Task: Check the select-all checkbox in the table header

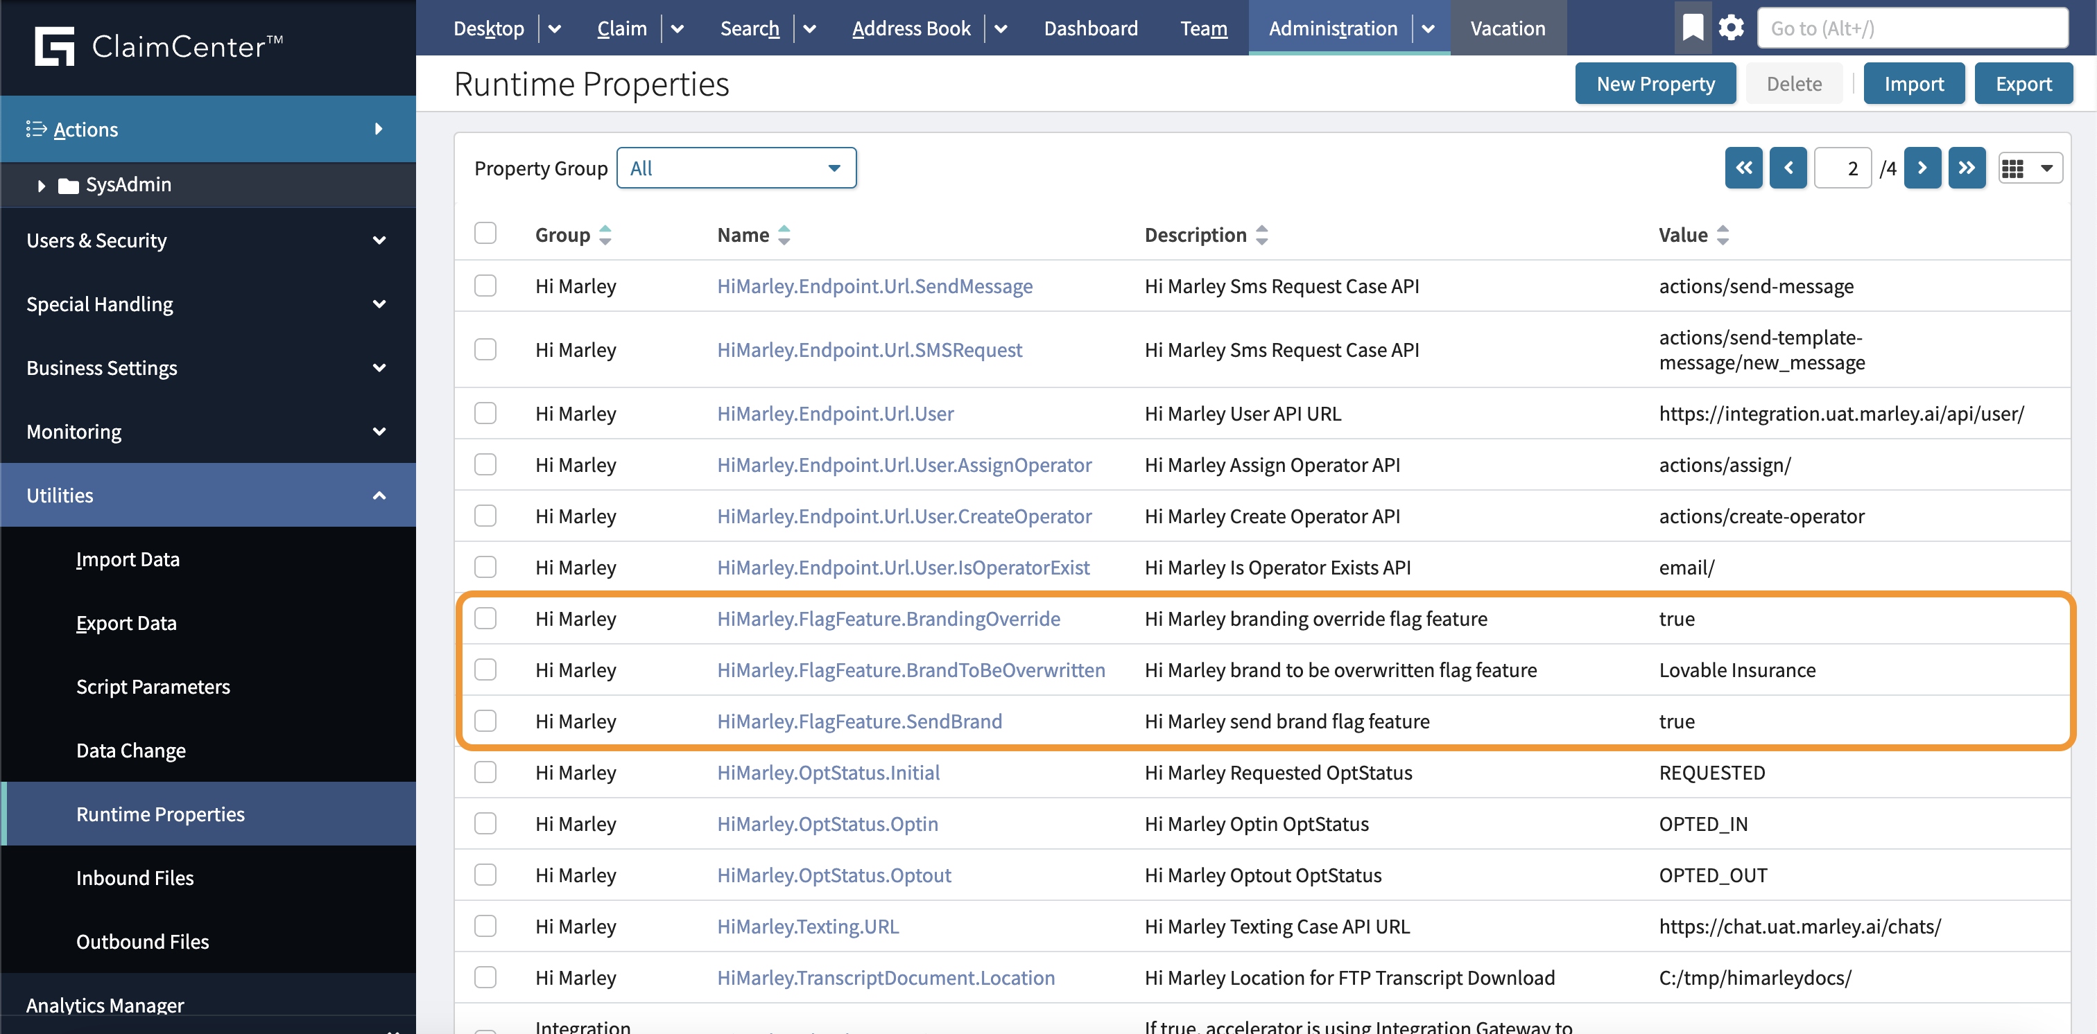Action: [485, 233]
